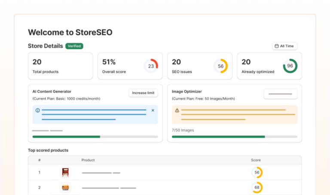Click the Increase limit button
The height and width of the screenshot is (195, 330).
(143, 93)
